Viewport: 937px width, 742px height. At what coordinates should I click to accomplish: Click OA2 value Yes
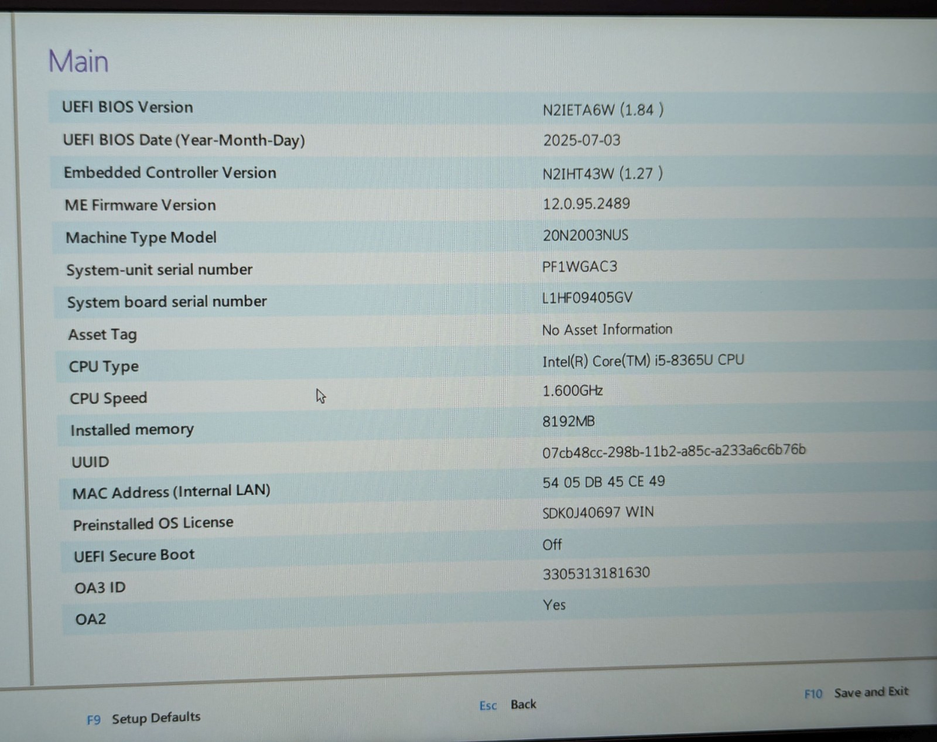click(554, 605)
